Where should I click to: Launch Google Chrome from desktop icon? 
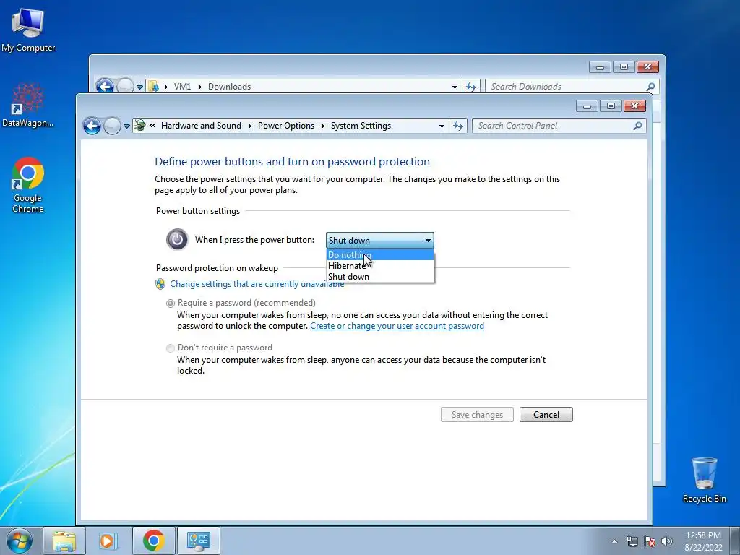point(28,184)
